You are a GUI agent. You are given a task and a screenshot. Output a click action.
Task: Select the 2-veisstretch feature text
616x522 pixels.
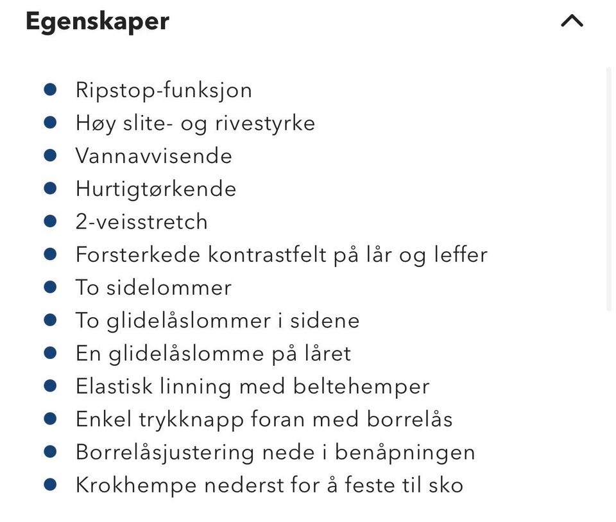(141, 222)
